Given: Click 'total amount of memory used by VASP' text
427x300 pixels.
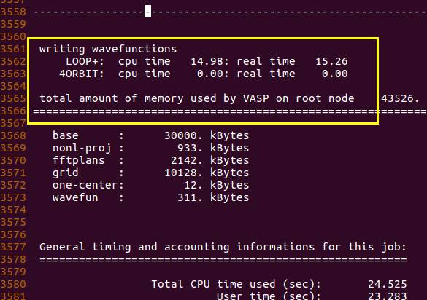Looking at the screenshot, I should pos(154,98).
